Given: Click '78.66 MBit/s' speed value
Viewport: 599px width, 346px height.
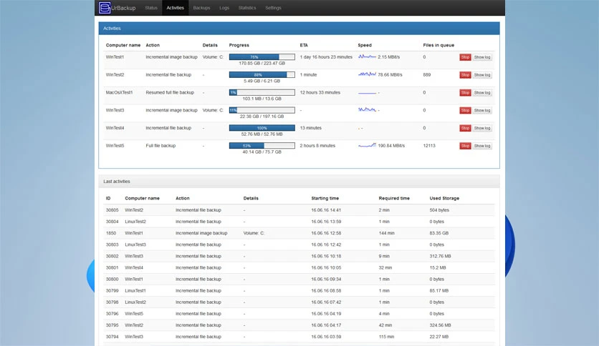Looking at the screenshot, I should click(390, 74).
